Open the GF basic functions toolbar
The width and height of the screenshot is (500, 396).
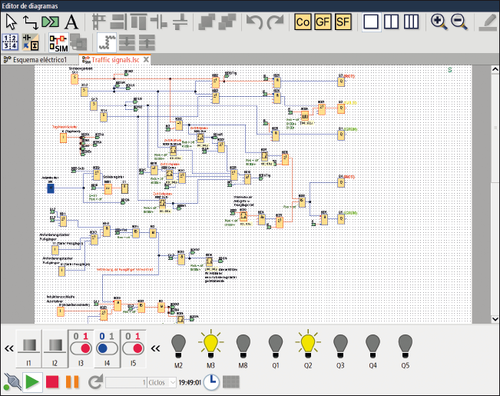(x=323, y=22)
